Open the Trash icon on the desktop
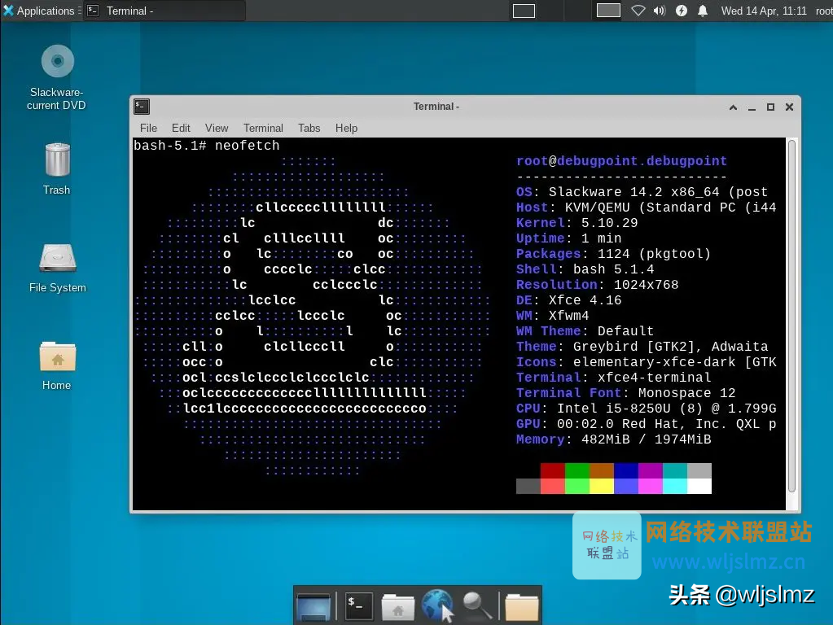 (x=57, y=159)
